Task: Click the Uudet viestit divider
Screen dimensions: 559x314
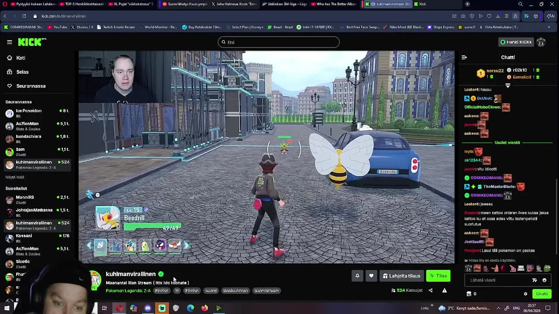Action: coord(507,143)
